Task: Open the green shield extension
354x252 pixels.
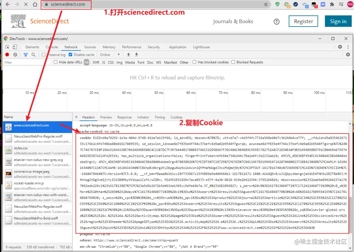Action: click(278, 4)
